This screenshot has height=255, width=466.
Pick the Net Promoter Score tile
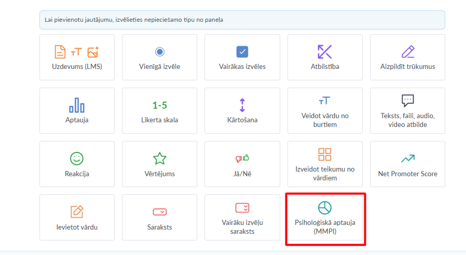(x=407, y=164)
